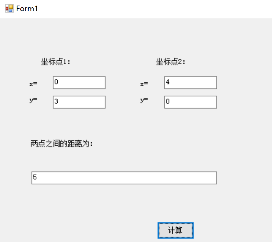Select the wide text box showing 5
Image resolution: width=272 pixels, height=242 pixels.
pos(124,178)
